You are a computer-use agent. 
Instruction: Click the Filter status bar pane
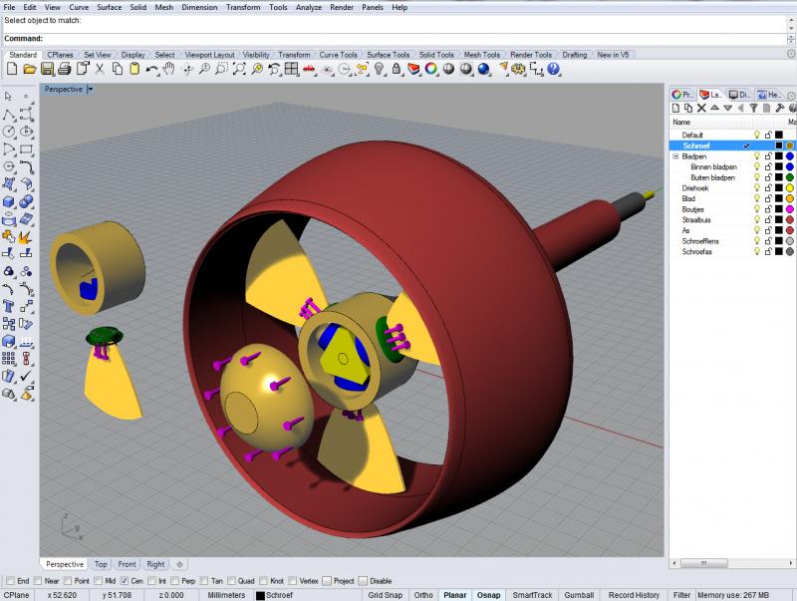pos(681,595)
